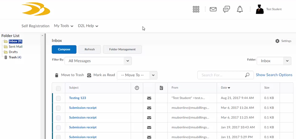Open the Trash (4) folder
This screenshot has width=296, height=139.
pyautogui.click(x=15, y=57)
